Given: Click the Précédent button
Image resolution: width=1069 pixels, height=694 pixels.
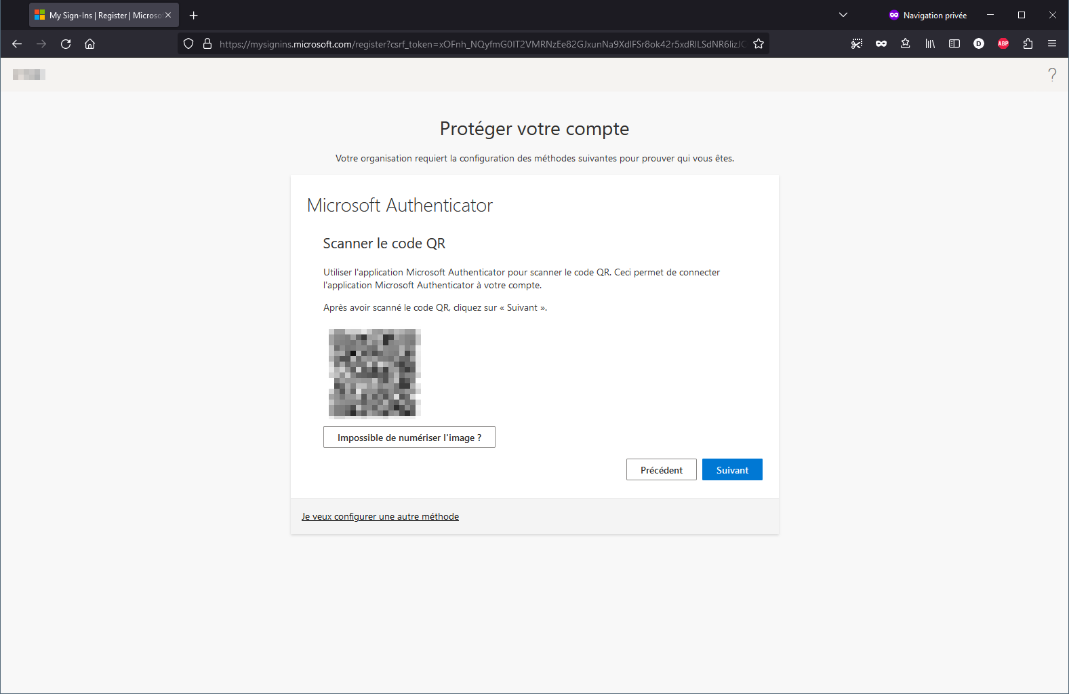Looking at the screenshot, I should [x=662, y=470].
